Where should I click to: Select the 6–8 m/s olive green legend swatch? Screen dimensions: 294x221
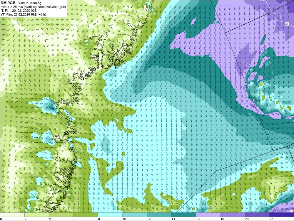86,215
